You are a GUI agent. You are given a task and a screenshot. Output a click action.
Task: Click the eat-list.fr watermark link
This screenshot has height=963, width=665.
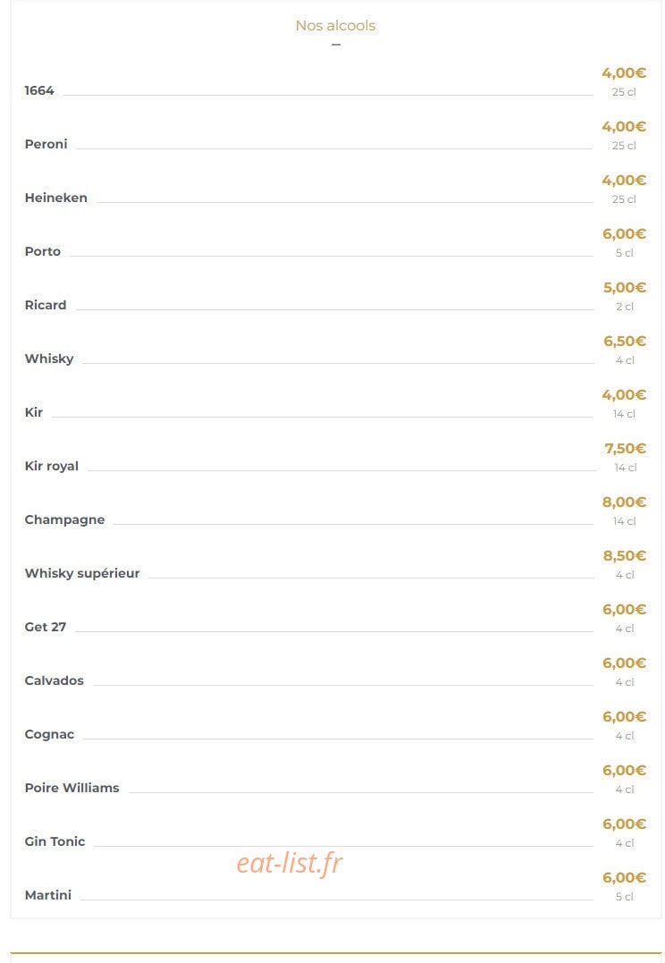tap(290, 863)
